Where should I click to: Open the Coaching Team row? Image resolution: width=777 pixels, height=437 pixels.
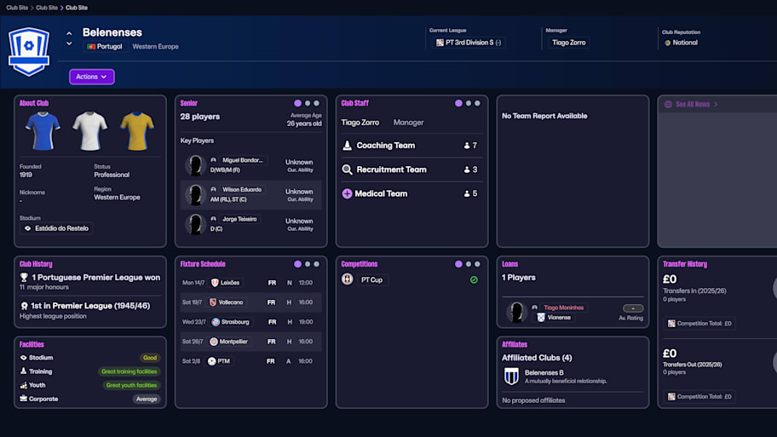click(411, 146)
